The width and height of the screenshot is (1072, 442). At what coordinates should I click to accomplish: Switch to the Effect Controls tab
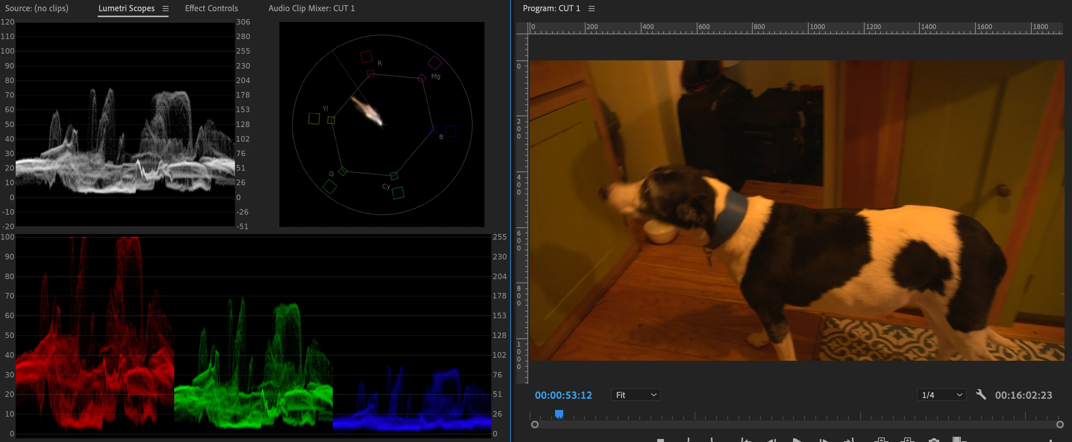point(211,8)
